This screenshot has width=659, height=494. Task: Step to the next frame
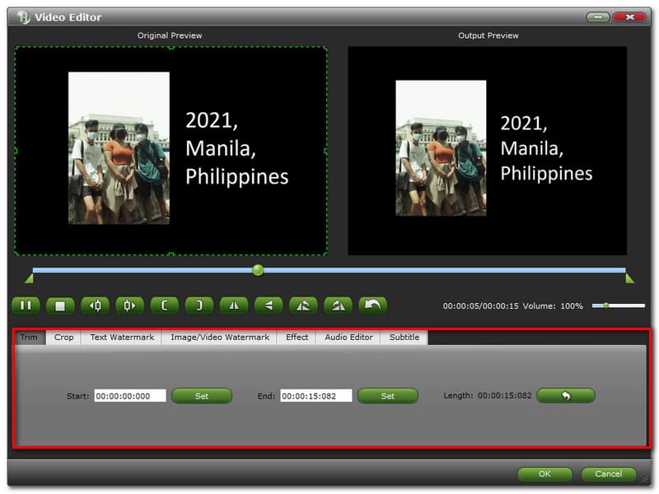point(129,305)
